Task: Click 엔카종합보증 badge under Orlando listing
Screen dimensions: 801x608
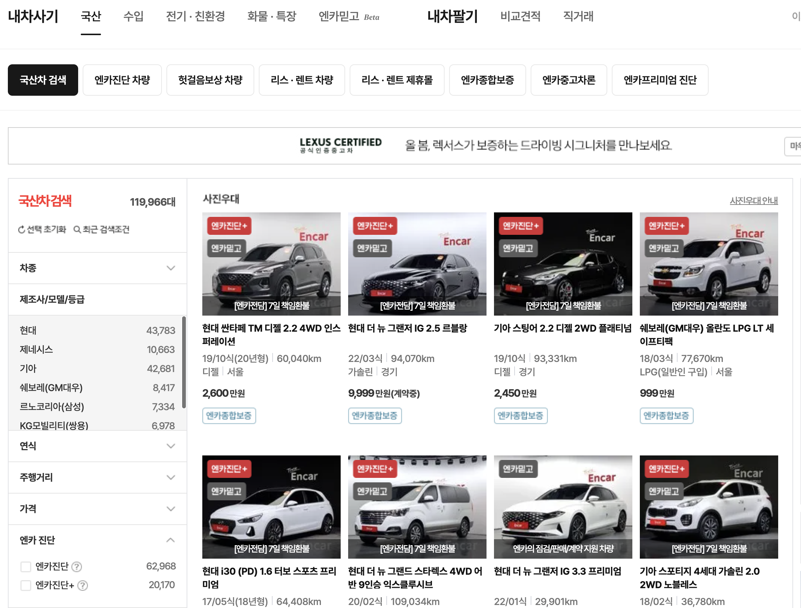Action: pos(666,416)
